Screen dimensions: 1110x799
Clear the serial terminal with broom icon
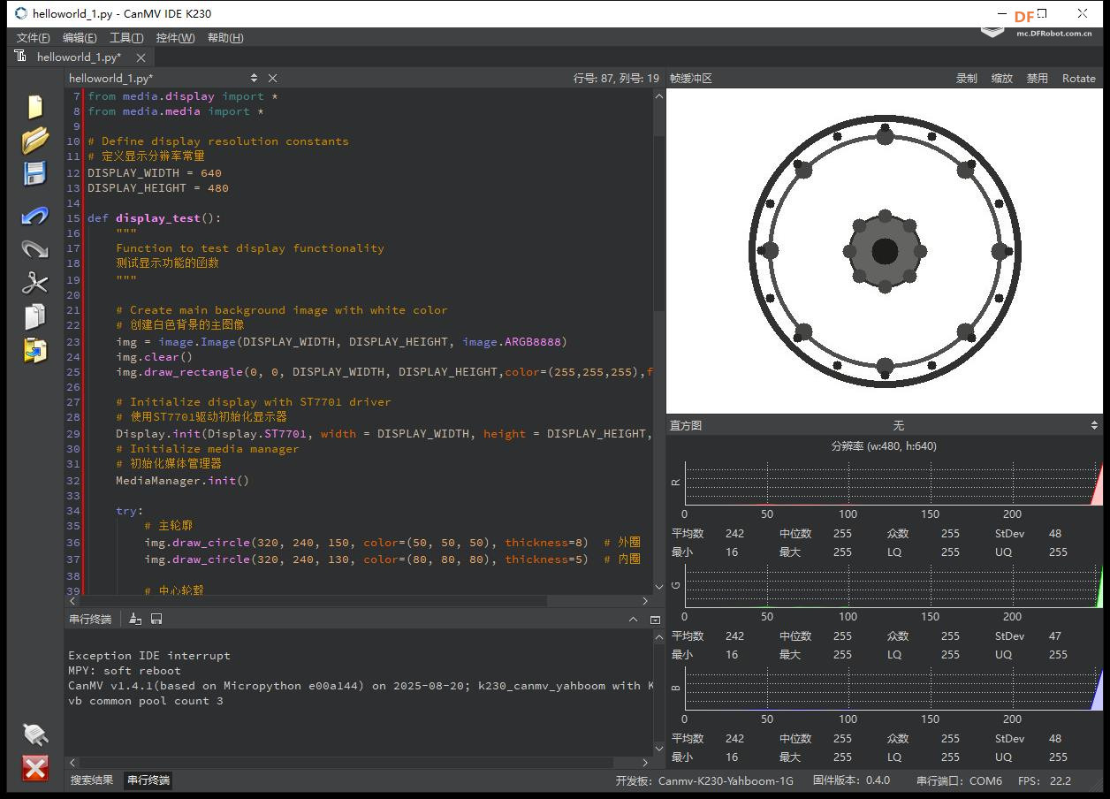coord(135,619)
